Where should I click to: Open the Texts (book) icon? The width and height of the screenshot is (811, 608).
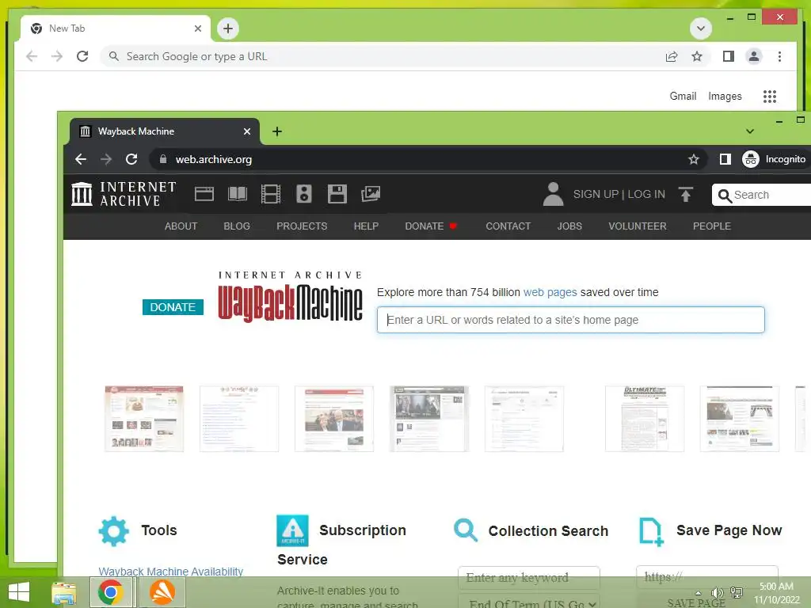[238, 195]
